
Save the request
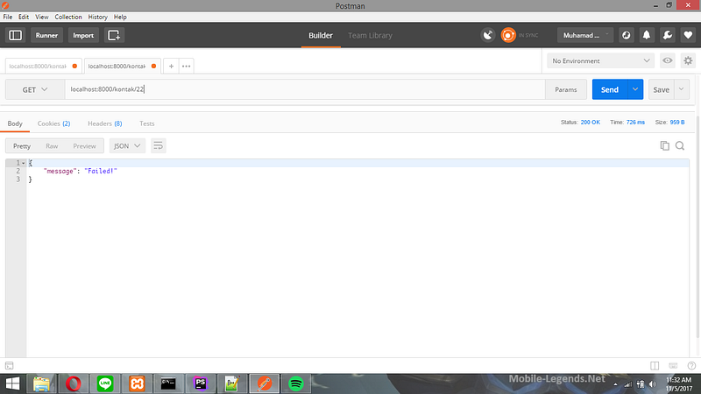tap(661, 89)
